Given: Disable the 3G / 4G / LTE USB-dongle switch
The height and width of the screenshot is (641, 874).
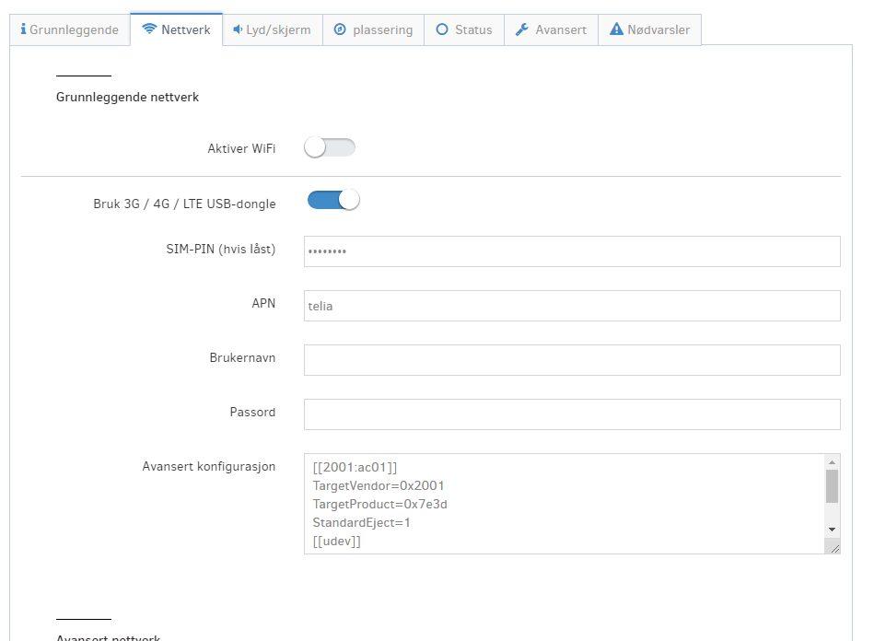Looking at the screenshot, I should pos(332,200).
